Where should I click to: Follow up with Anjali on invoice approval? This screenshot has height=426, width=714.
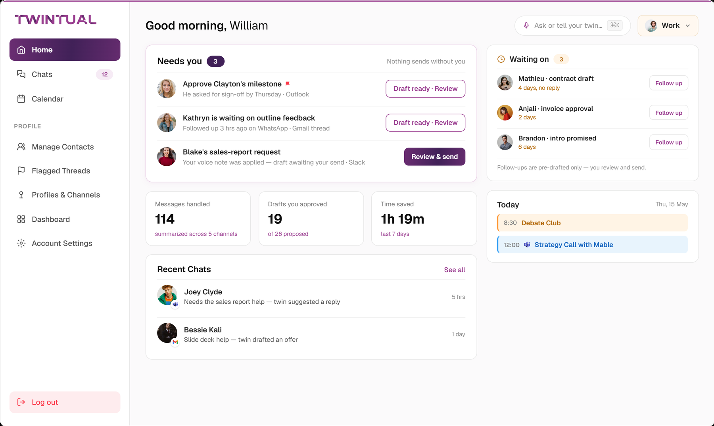tap(668, 113)
